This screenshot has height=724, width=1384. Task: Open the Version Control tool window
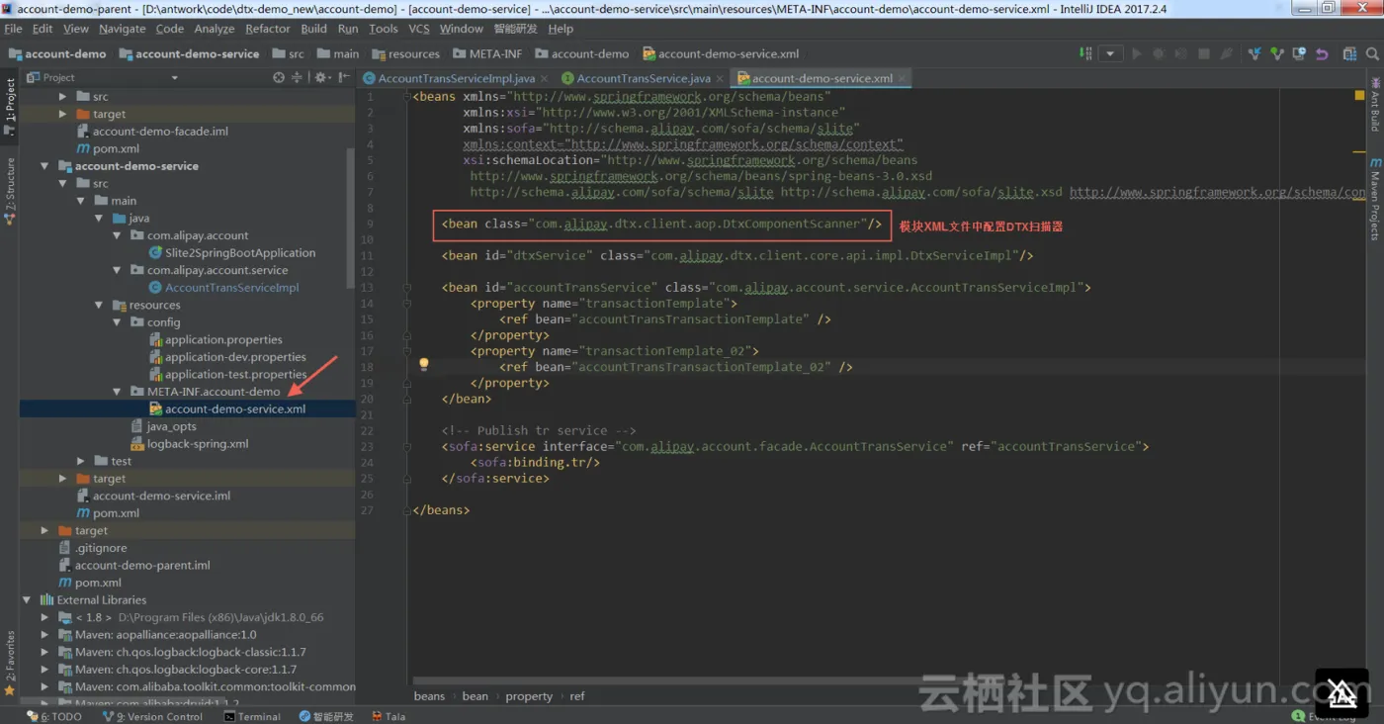coord(151,716)
